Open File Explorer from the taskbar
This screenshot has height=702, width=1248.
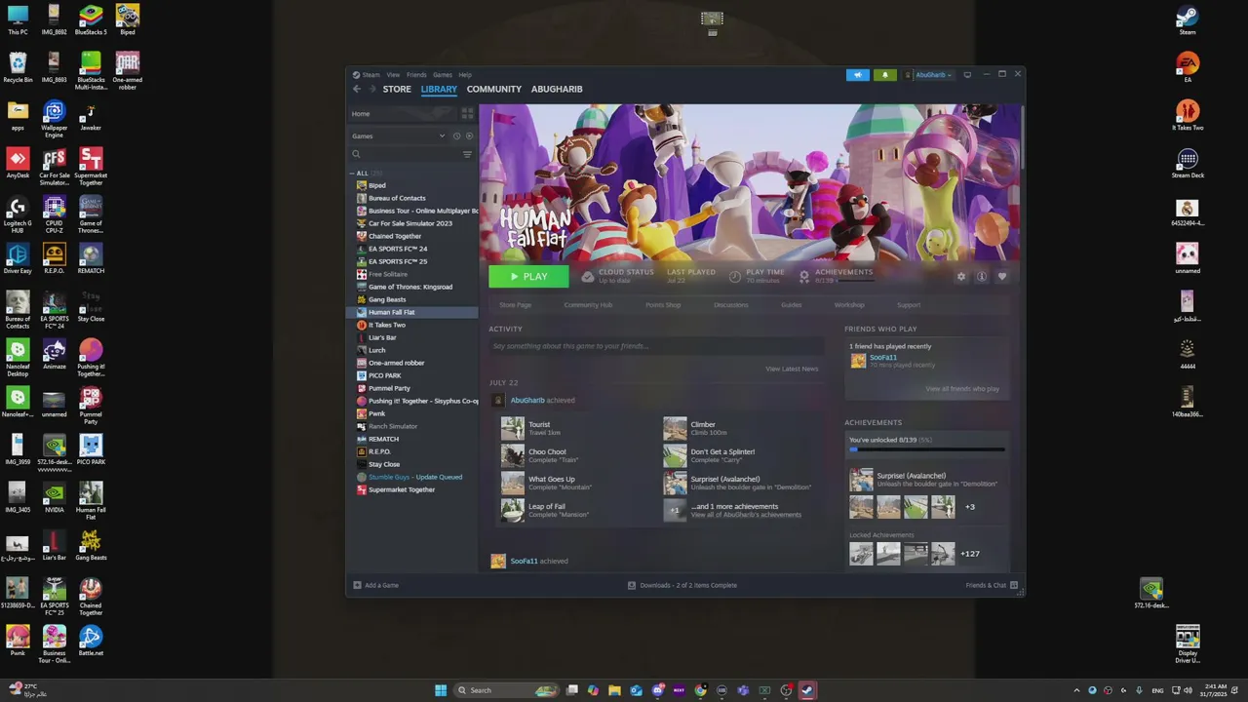click(x=614, y=690)
